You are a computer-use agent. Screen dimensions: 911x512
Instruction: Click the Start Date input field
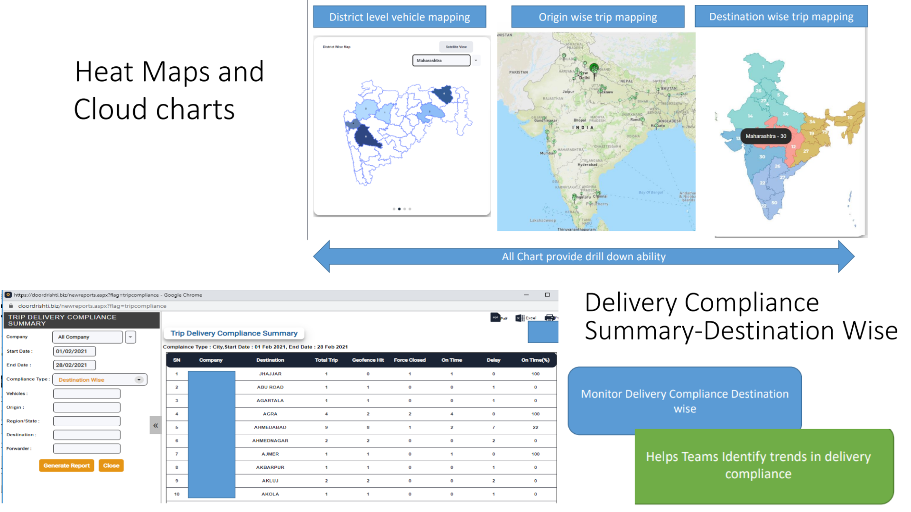[x=74, y=351]
